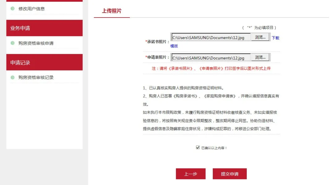The height and width of the screenshot is (185, 334).
Task: Click 浏览 next to 申请表照片 field
Action: click(x=260, y=57)
